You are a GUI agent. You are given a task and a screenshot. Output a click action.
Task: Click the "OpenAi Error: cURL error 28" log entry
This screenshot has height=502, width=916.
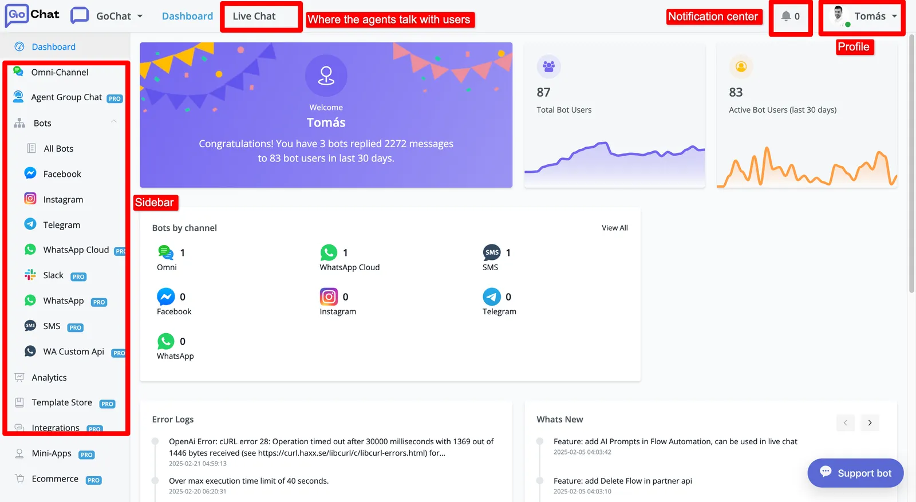pos(331,447)
